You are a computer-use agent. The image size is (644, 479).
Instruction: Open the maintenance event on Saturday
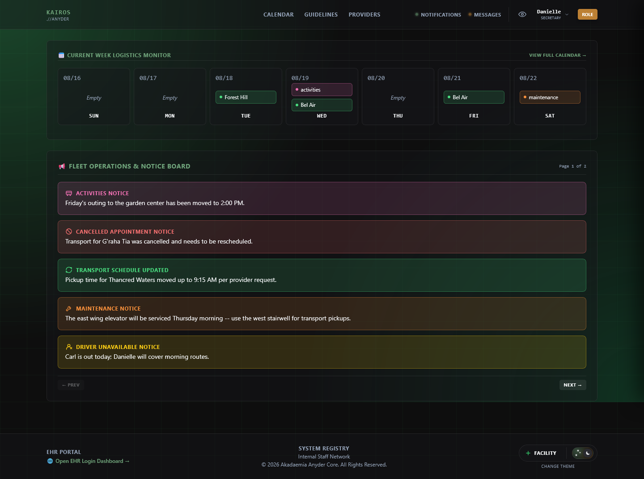point(550,97)
